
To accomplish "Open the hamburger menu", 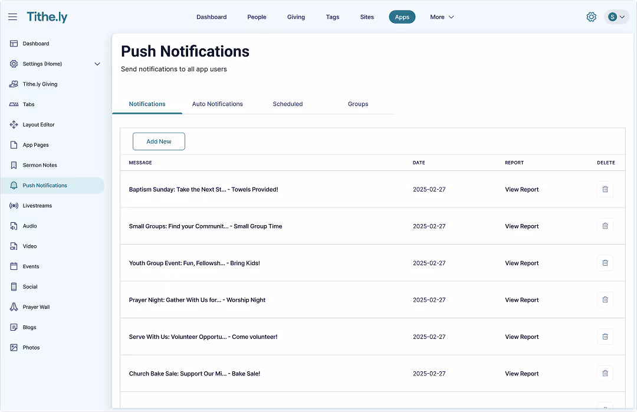I will point(12,17).
